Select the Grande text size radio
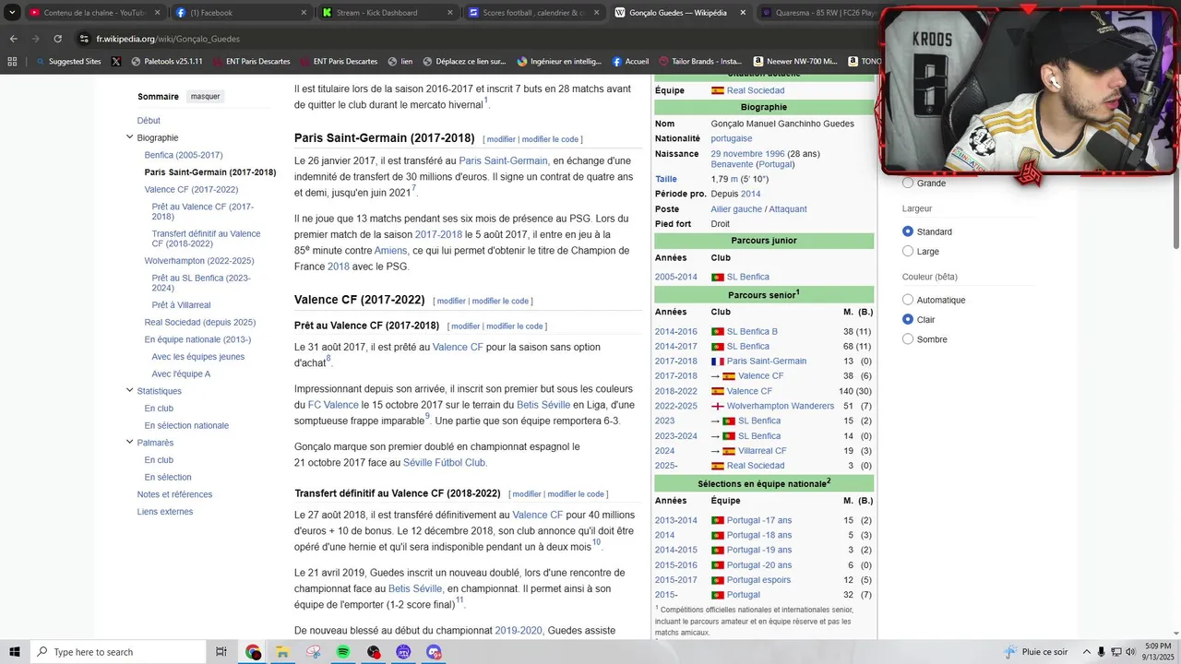The image size is (1181, 664). pyautogui.click(x=908, y=183)
